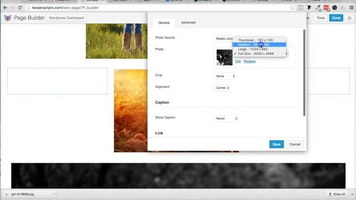
Task: Open girl-619689.jpg download options arrow
Action: pyautogui.click(x=54, y=194)
